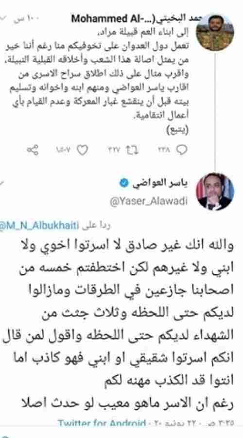Like the tweet with heart icon

pos(83,151)
